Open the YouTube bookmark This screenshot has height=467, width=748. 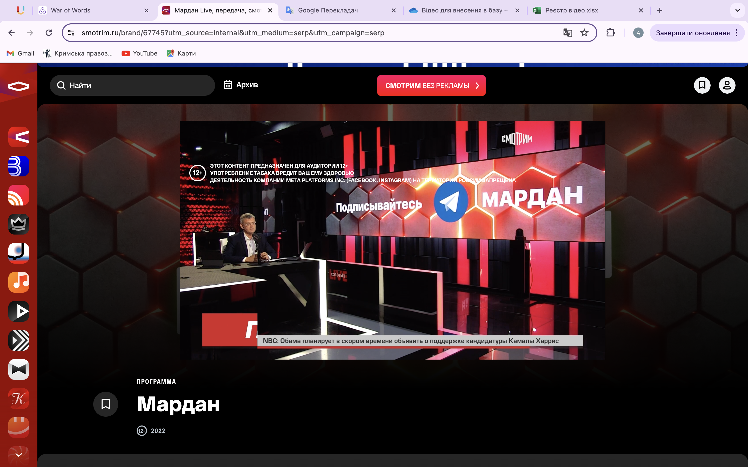click(x=139, y=53)
